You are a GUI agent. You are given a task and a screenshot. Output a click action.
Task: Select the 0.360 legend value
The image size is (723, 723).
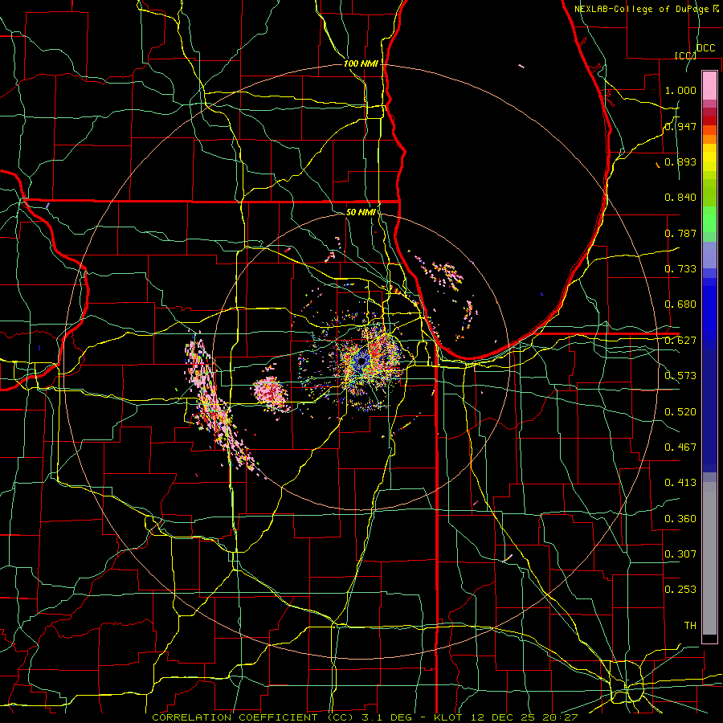click(x=680, y=519)
